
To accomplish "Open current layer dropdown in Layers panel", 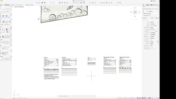I will click(x=151, y=11).
